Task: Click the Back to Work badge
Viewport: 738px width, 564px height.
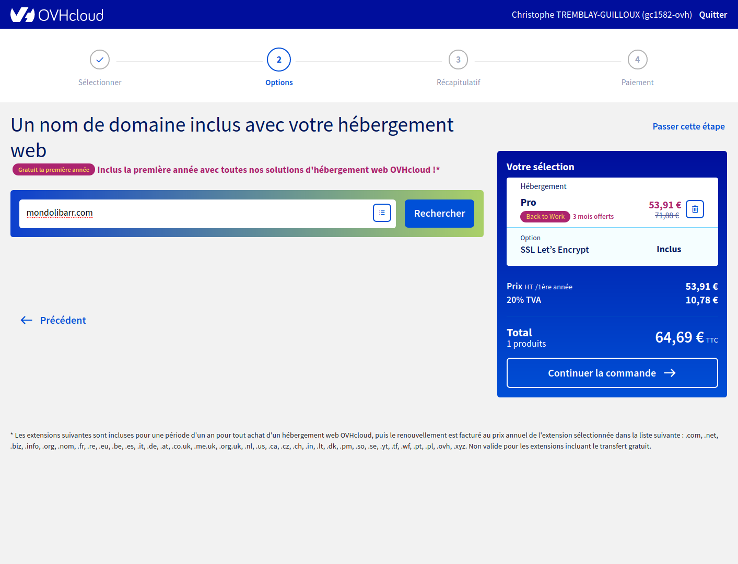Action: pos(545,217)
